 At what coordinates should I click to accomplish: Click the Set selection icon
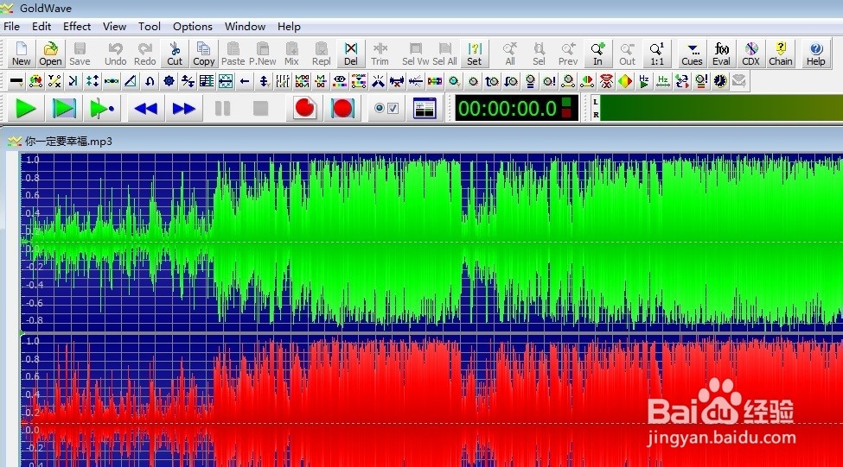(474, 54)
